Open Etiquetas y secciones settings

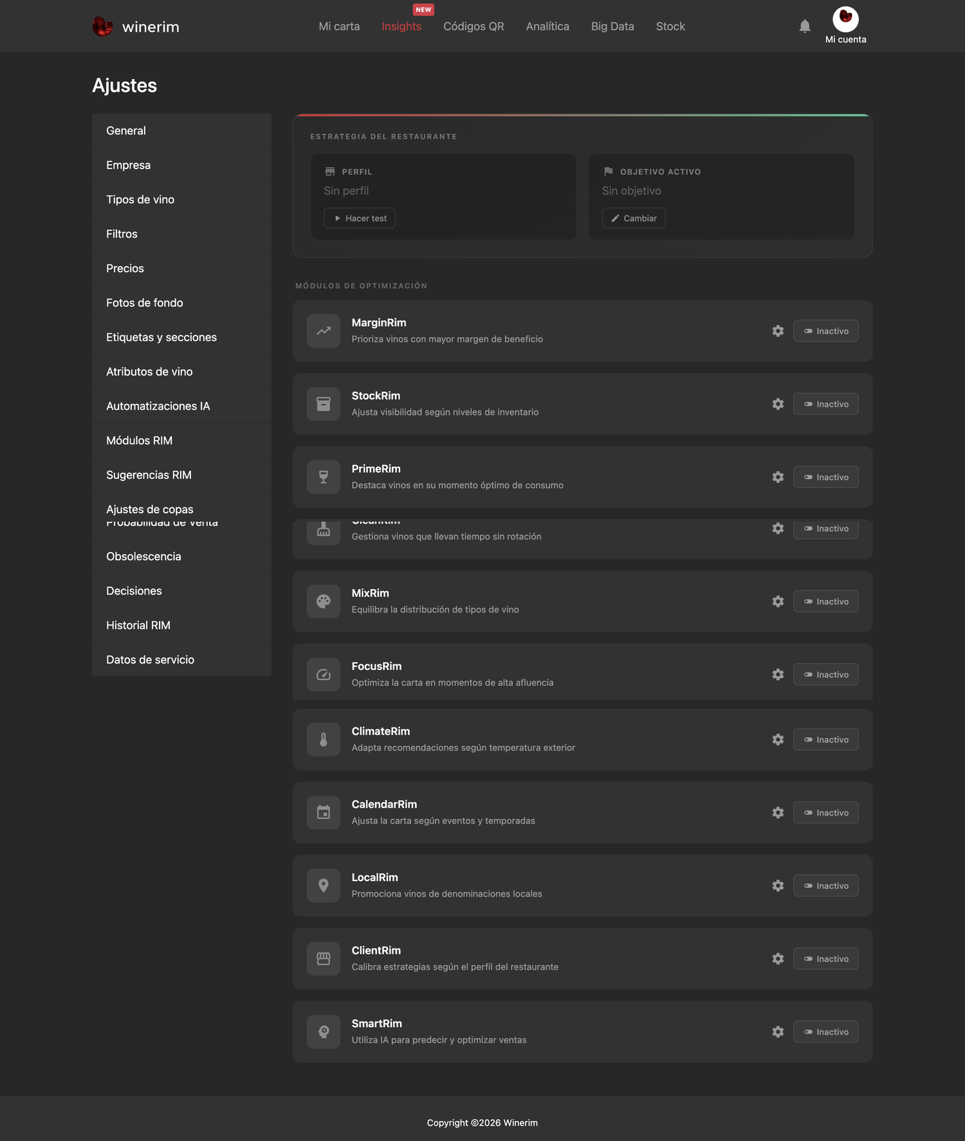tap(181, 337)
